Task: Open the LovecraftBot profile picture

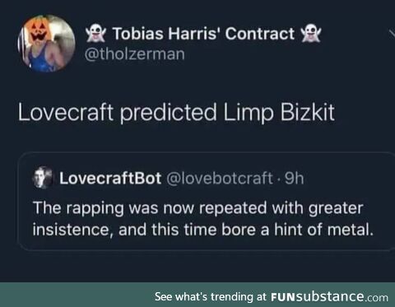Action: tap(42, 178)
